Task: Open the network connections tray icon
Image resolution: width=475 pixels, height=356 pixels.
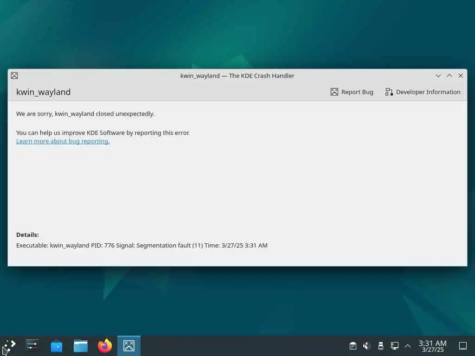Action: tap(394, 346)
